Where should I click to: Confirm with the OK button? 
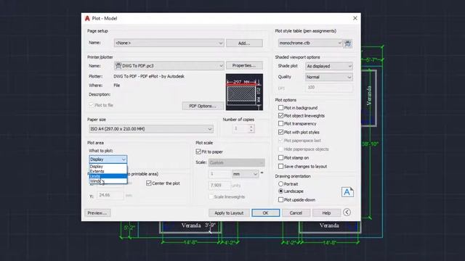click(265, 212)
